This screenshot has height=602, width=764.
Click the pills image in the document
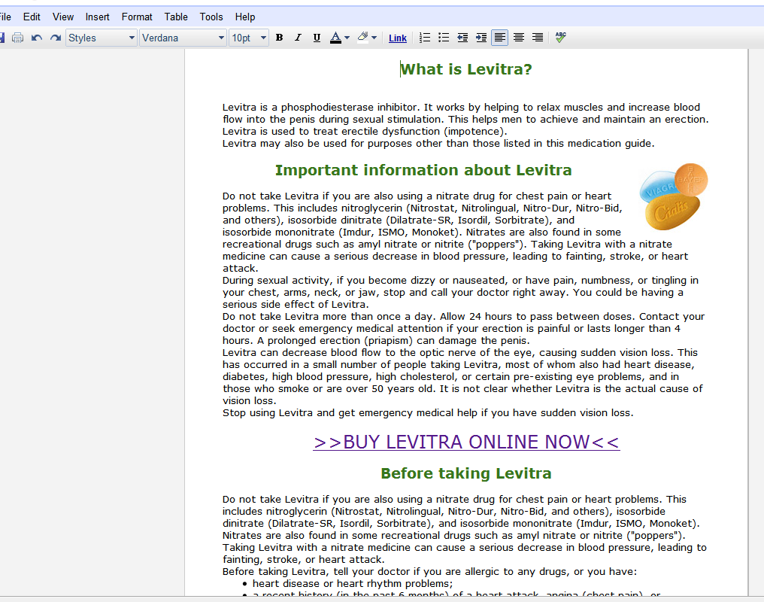pyautogui.click(x=673, y=197)
